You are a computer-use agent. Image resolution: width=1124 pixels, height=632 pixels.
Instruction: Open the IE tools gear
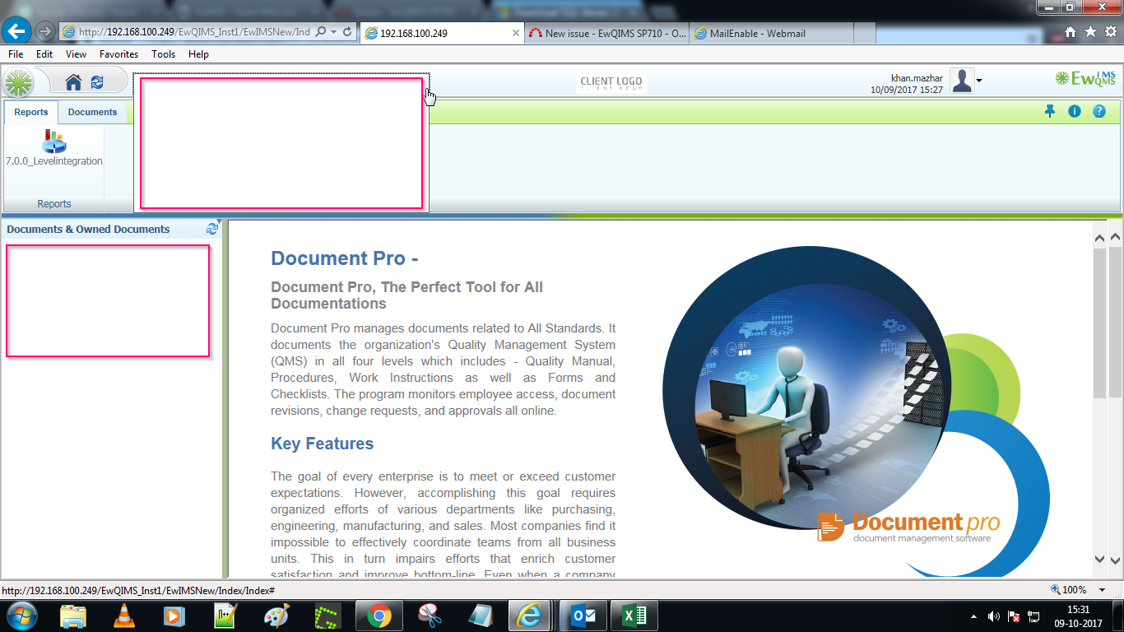point(1110,32)
